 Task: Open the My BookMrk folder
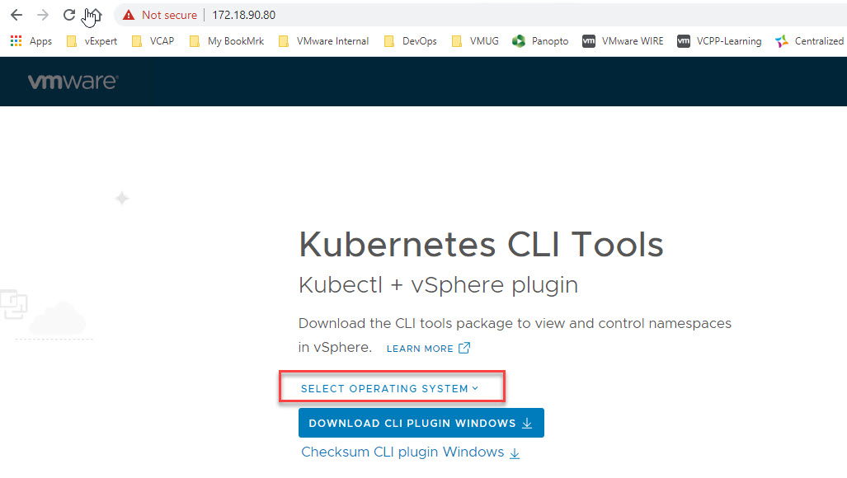point(227,41)
